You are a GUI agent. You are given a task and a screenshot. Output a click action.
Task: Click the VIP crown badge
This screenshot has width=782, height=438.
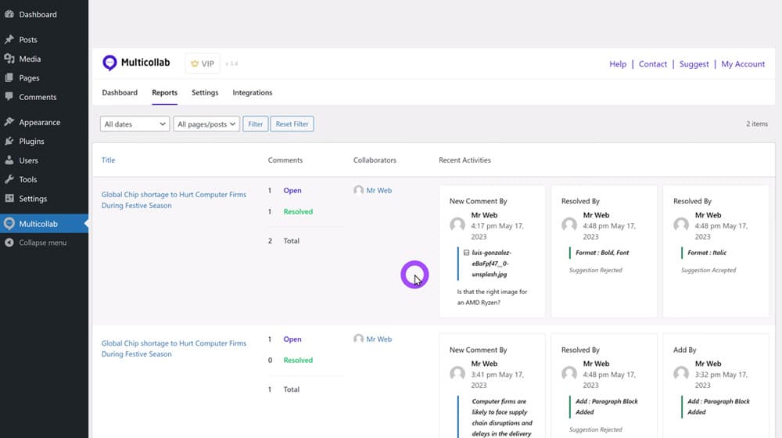tap(203, 63)
